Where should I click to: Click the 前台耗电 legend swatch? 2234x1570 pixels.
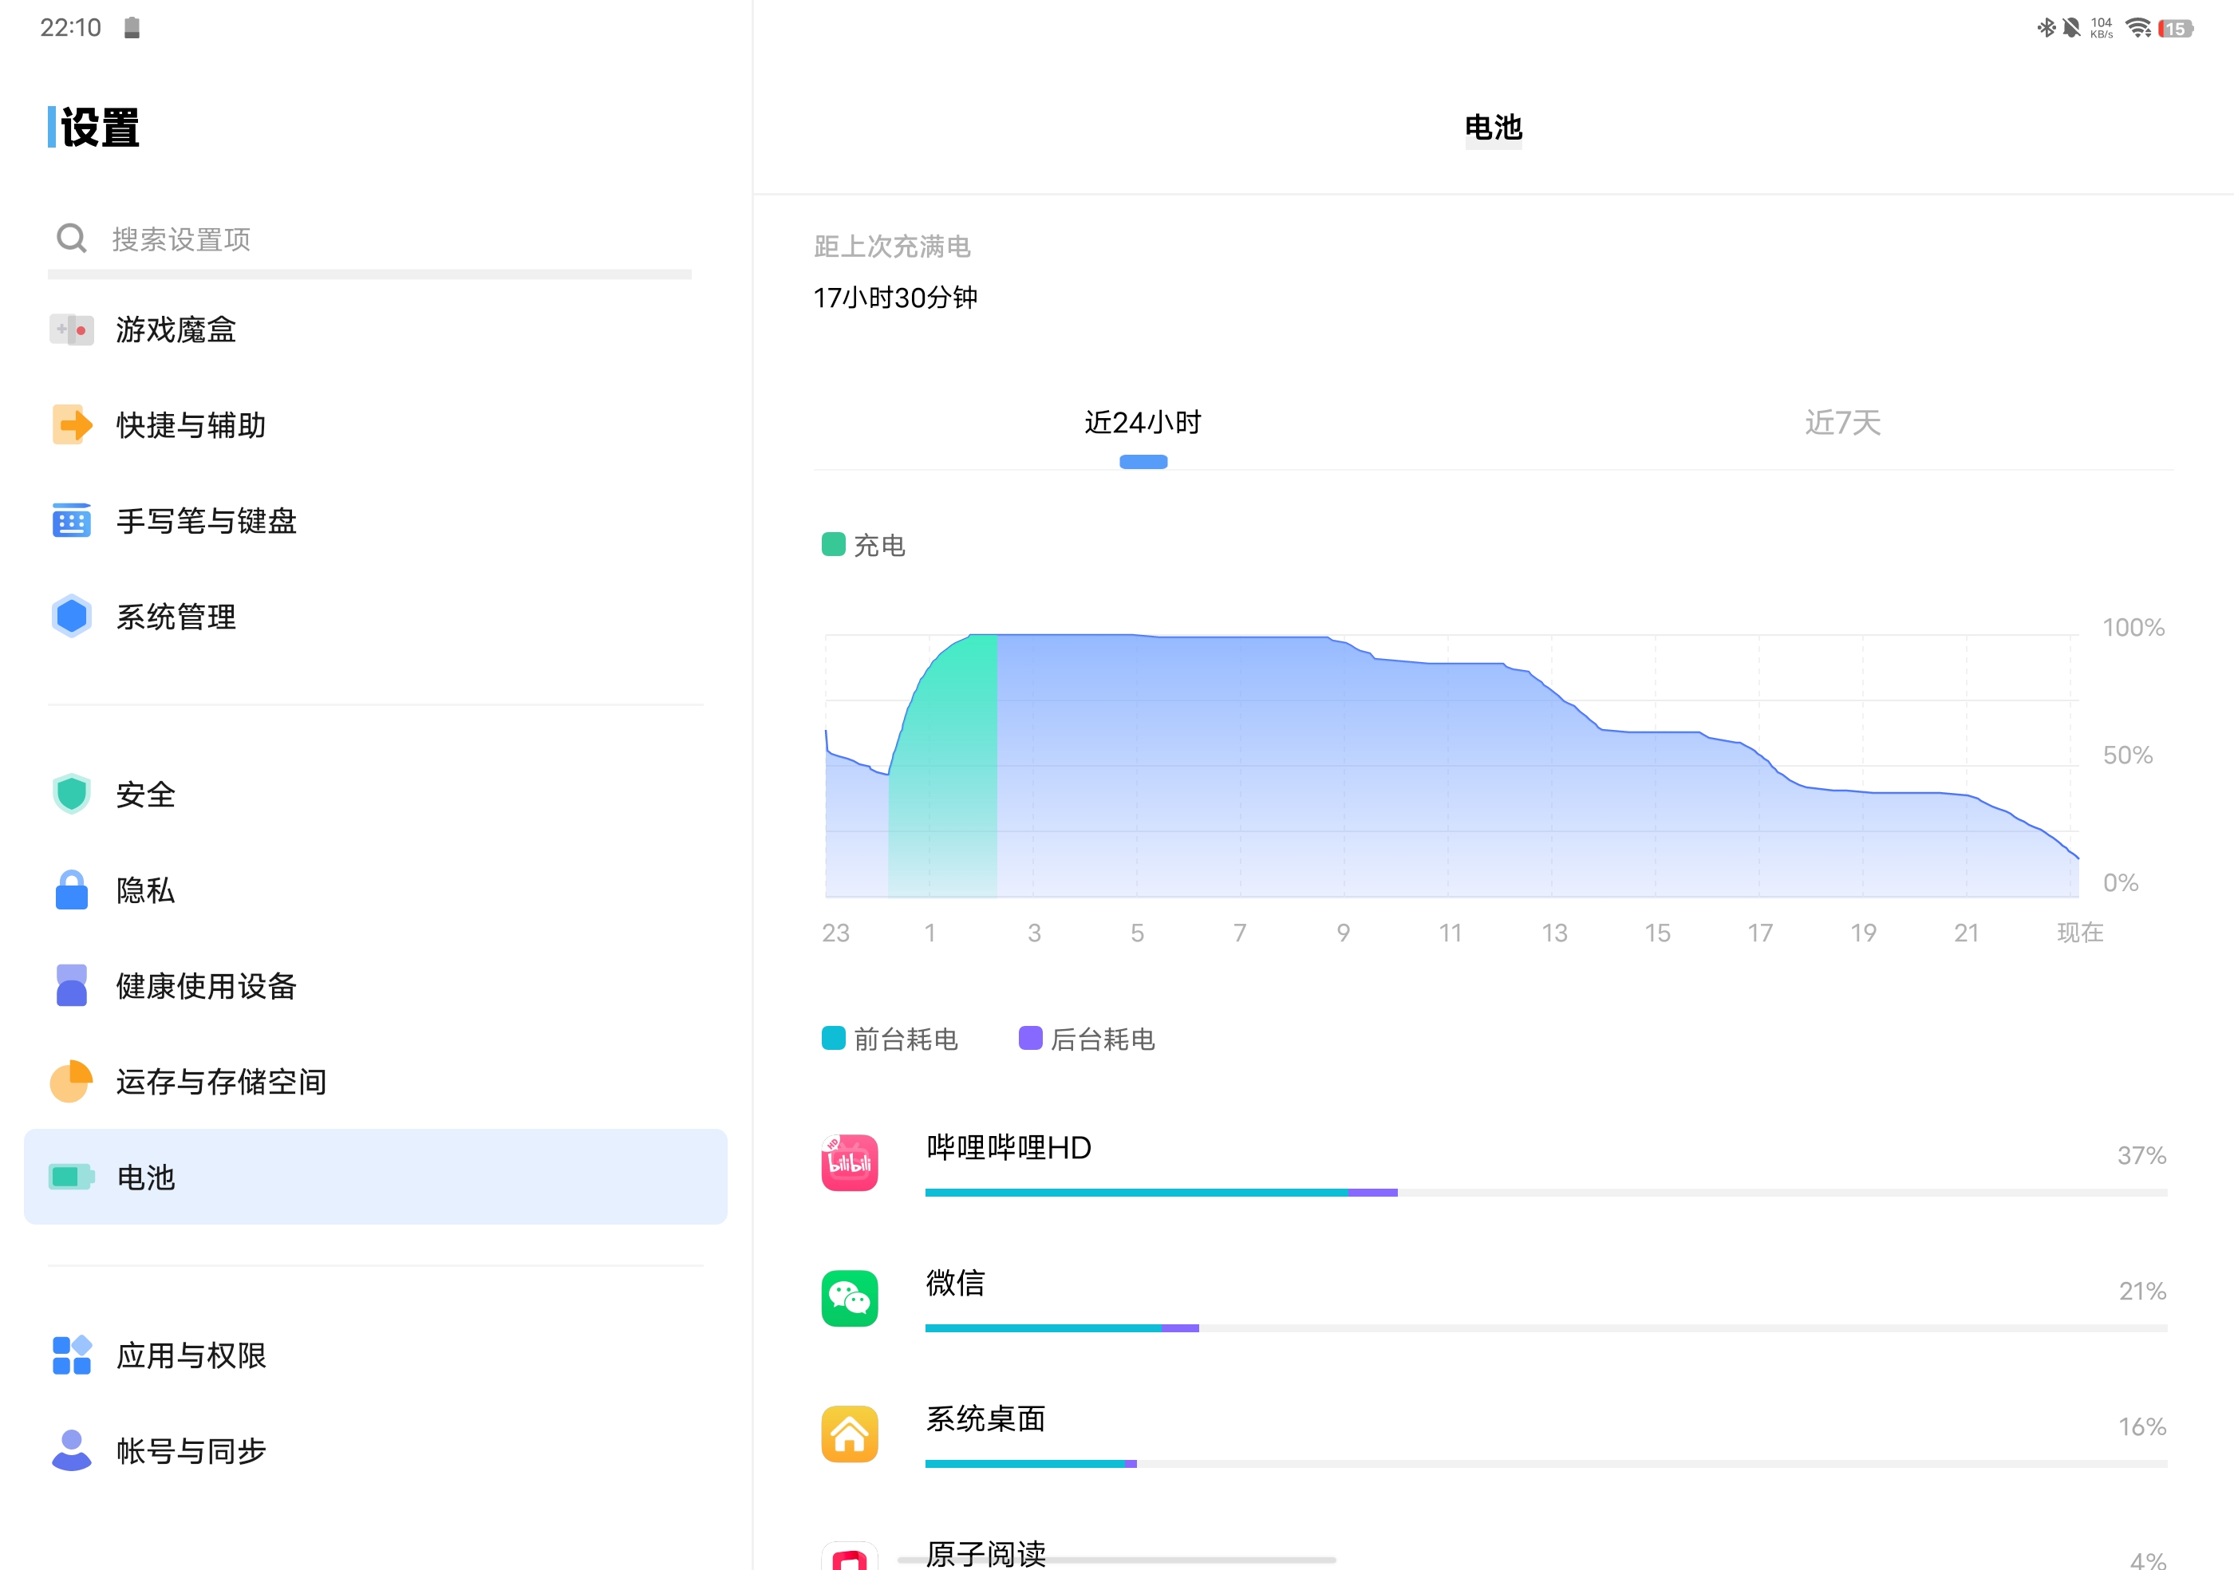coord(834,1038)
